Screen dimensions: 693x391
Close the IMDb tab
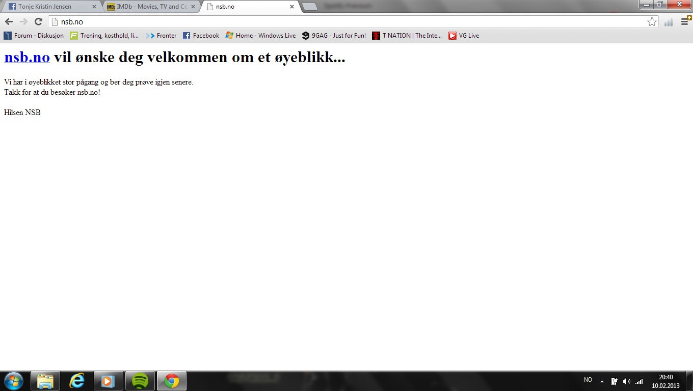[x=193, y=7]
